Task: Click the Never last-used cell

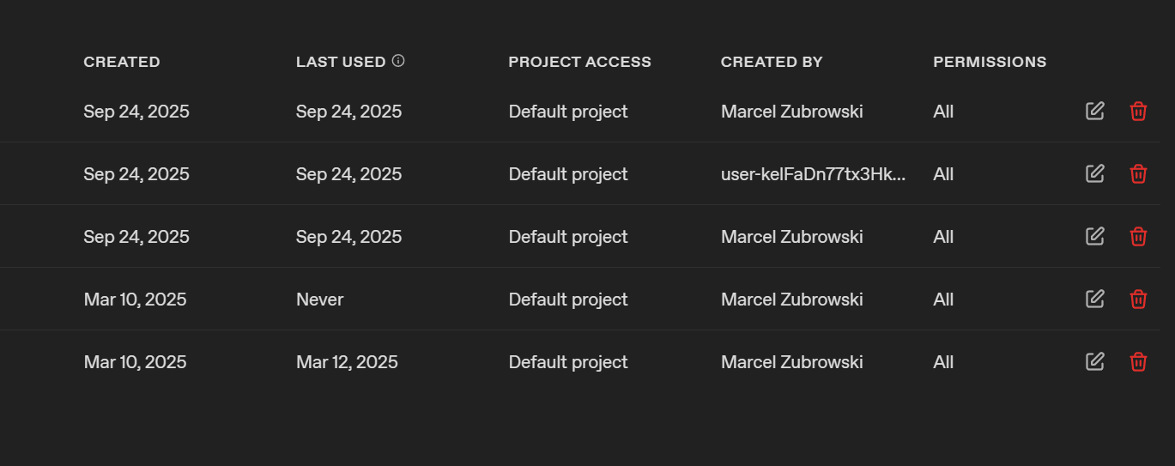Action: click(319, 300)
